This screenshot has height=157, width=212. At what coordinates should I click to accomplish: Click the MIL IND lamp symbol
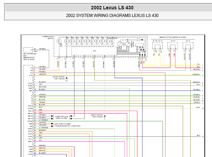[x=59, y=41]
